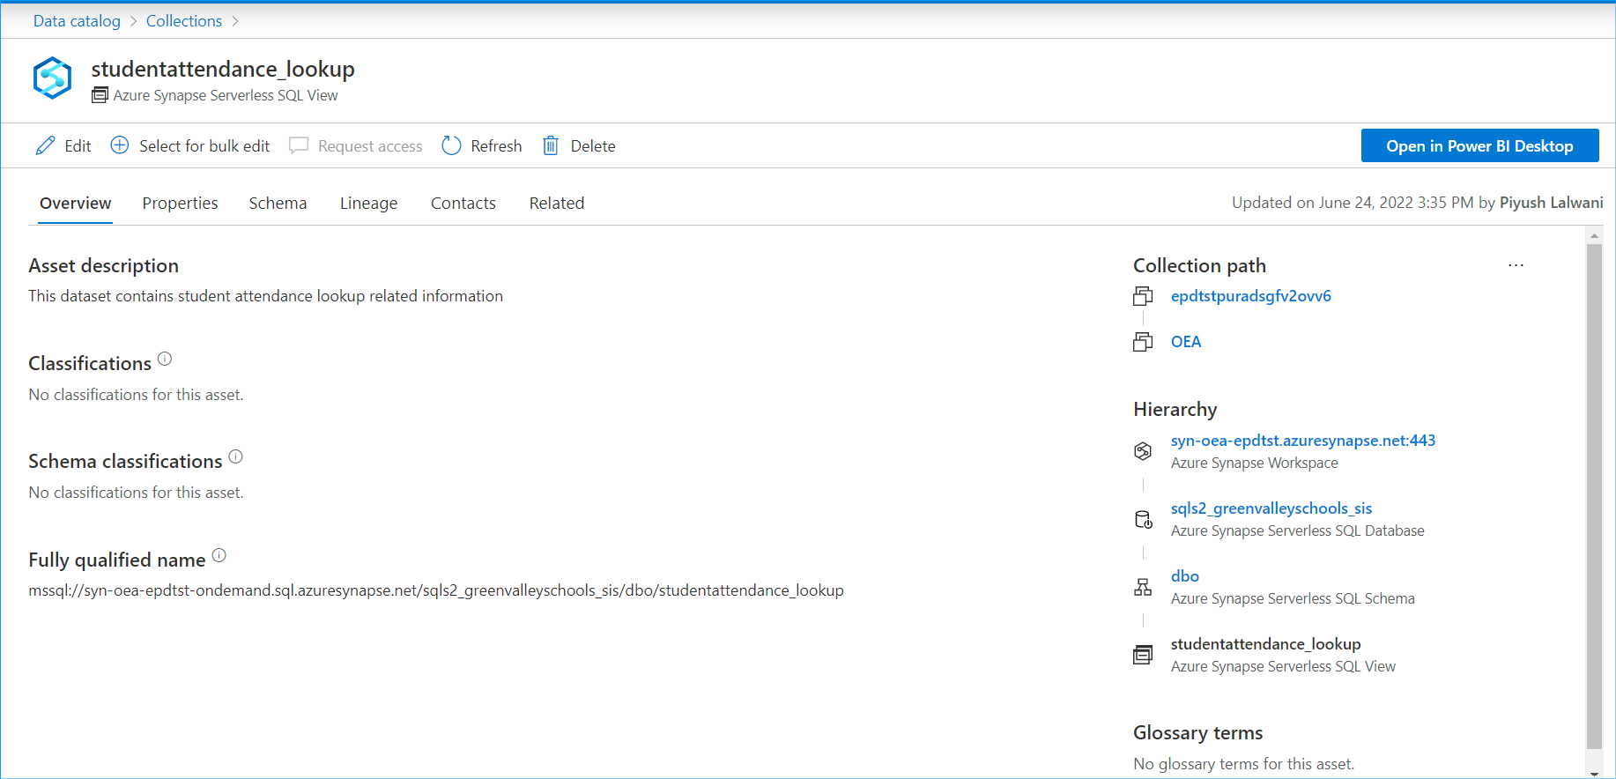Click the SQL View icon under the title
Viewport: 1616px width, 779px height.
(x=100, y=95)
